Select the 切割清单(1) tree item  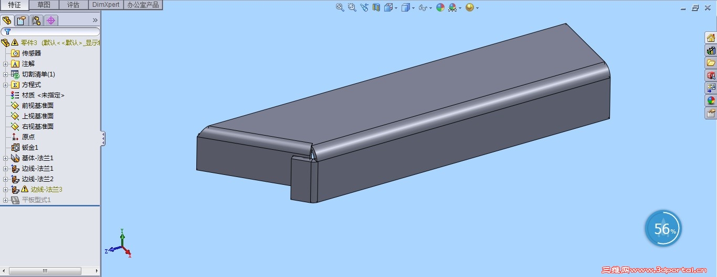click(x=33, y=74)
